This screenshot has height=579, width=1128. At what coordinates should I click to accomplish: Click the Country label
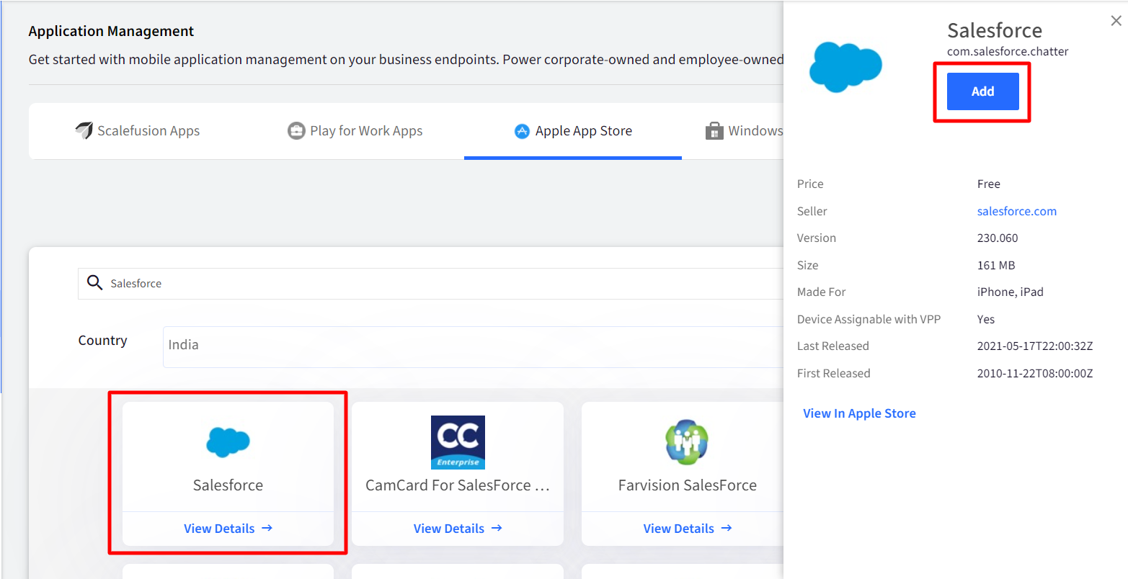[102, 341]
